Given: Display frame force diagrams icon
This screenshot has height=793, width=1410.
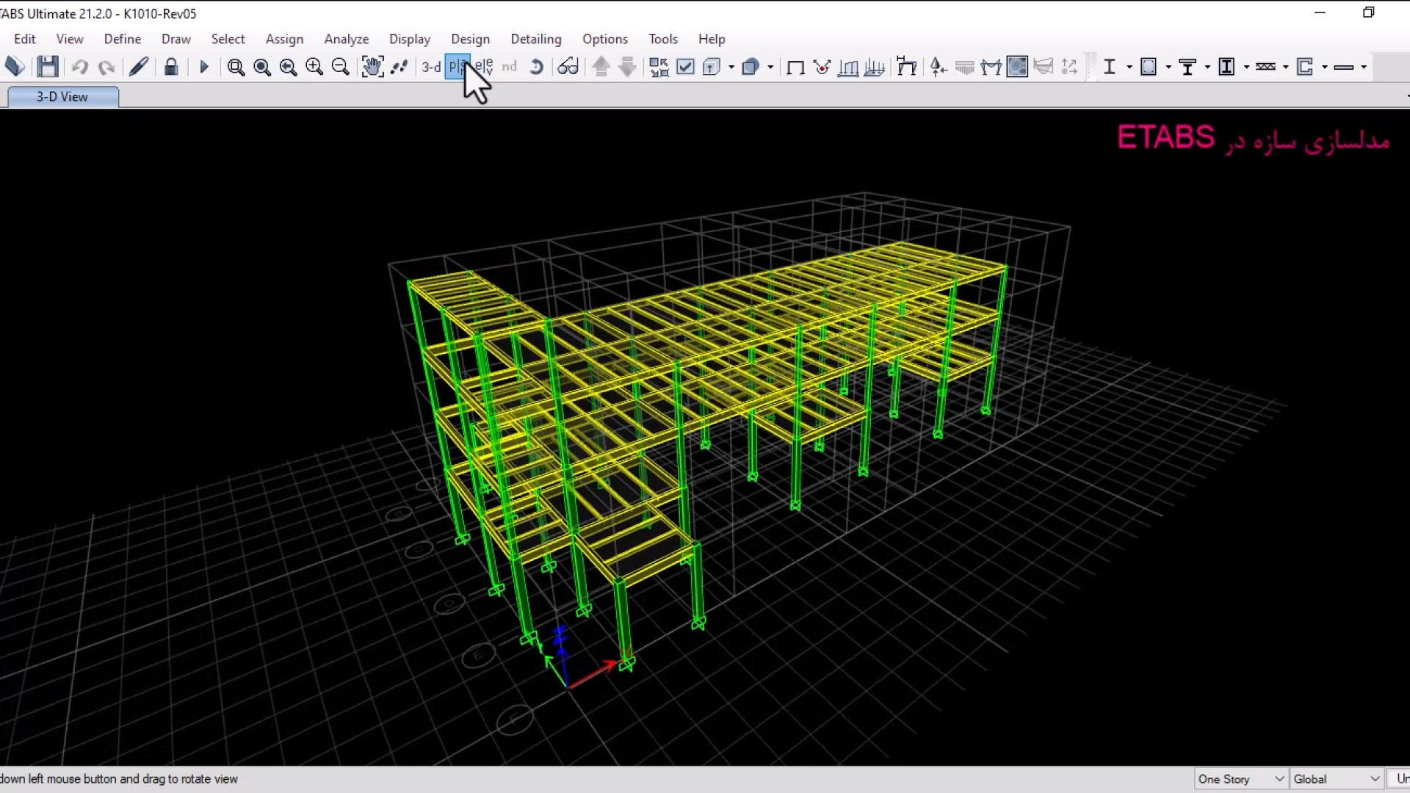Looking at the screenshot, I should click(991, 68).
